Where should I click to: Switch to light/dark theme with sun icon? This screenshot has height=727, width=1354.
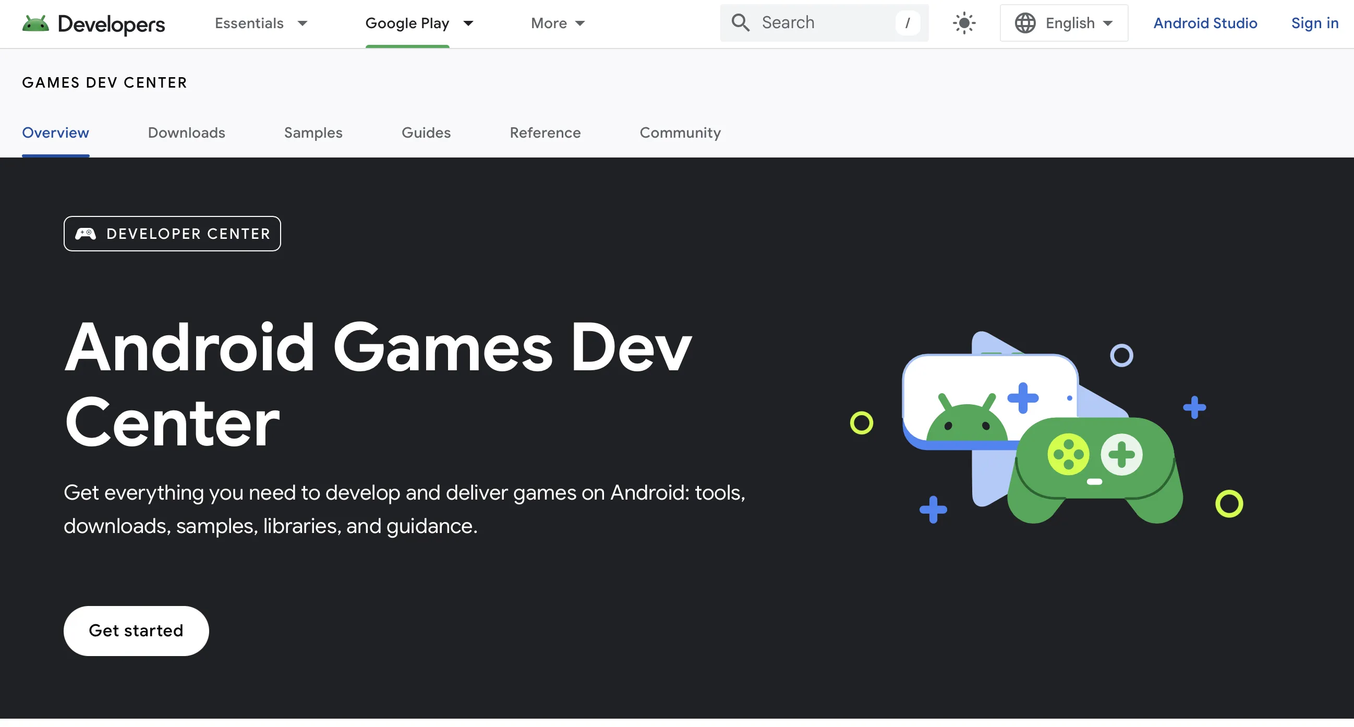point(964,22)
